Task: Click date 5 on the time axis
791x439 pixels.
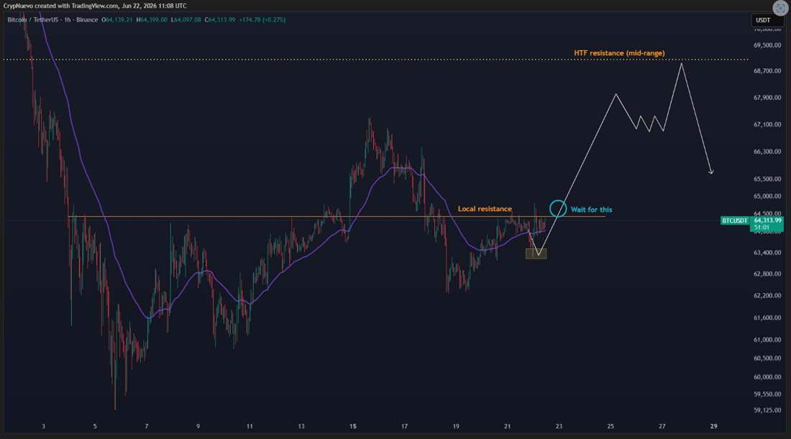Action: (x=95, y=426)
